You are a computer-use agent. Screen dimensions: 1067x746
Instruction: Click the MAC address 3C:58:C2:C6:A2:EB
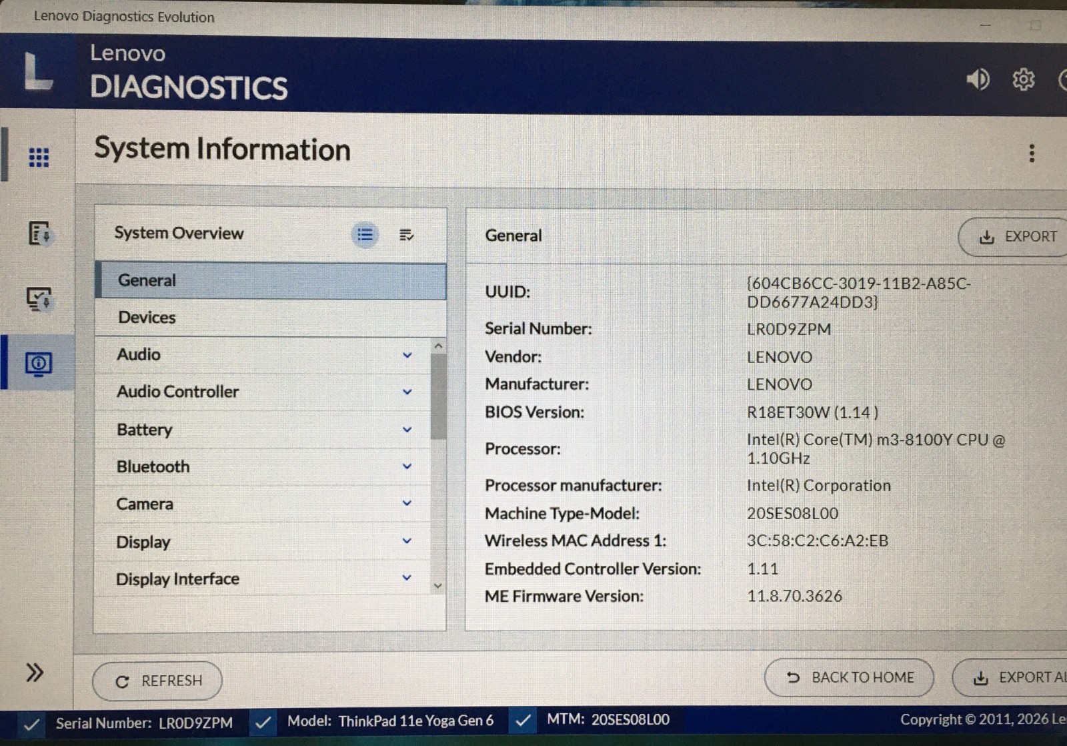[x=818, y=541]
